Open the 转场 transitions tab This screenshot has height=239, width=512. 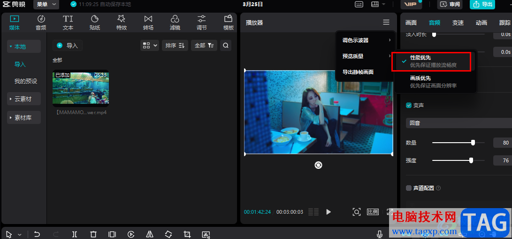(x=148, y=22)
